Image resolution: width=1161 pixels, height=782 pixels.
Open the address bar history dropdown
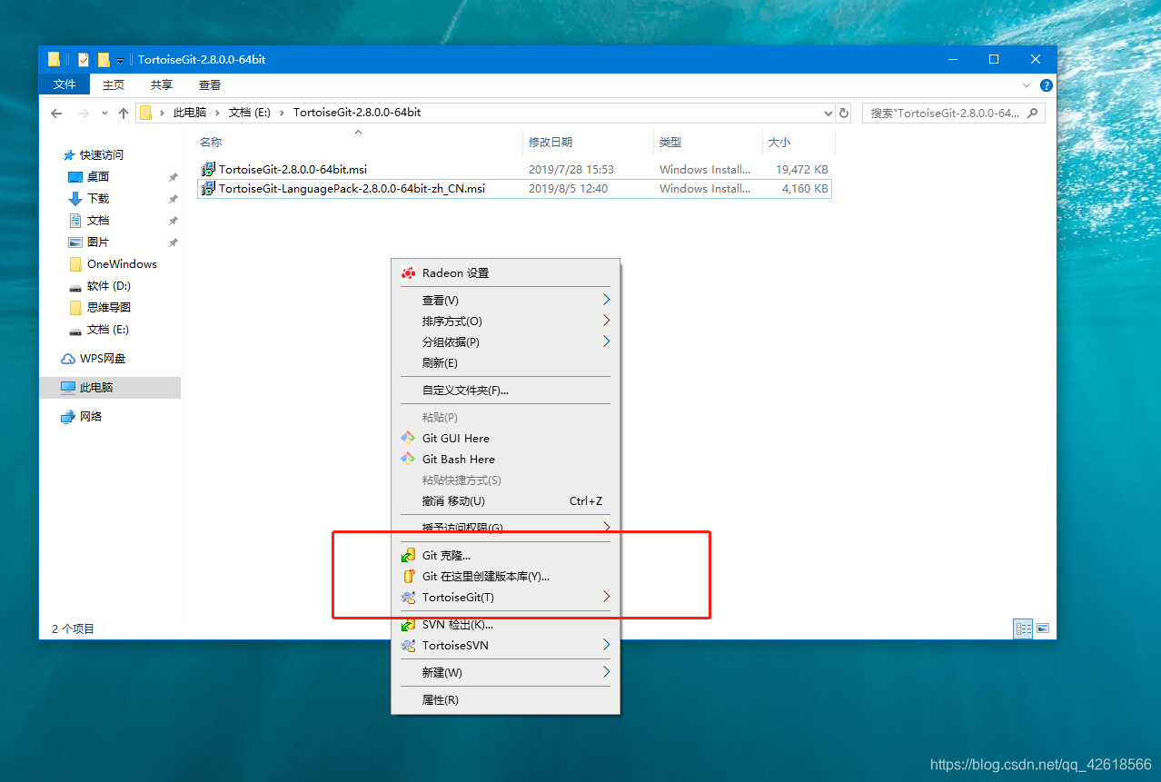pyautogui.click(x=828, y=114)
